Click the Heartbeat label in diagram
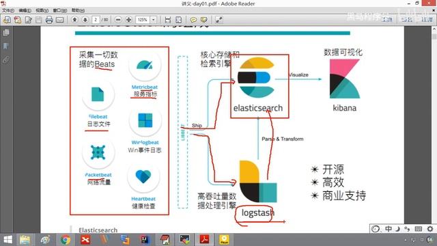Viewport: 437px width, 246px height. point(143,199)
